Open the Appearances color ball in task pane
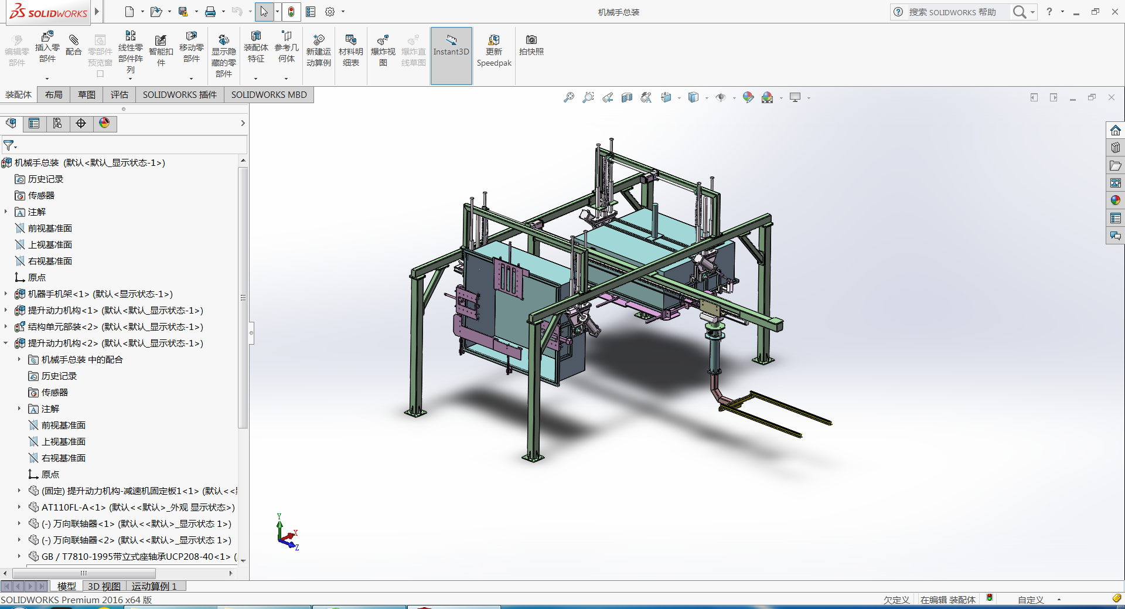1125x609 pixels. 1116,200
